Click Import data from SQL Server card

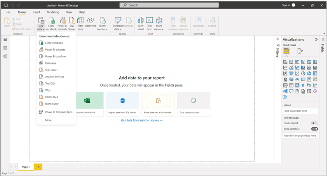point(123,104)
